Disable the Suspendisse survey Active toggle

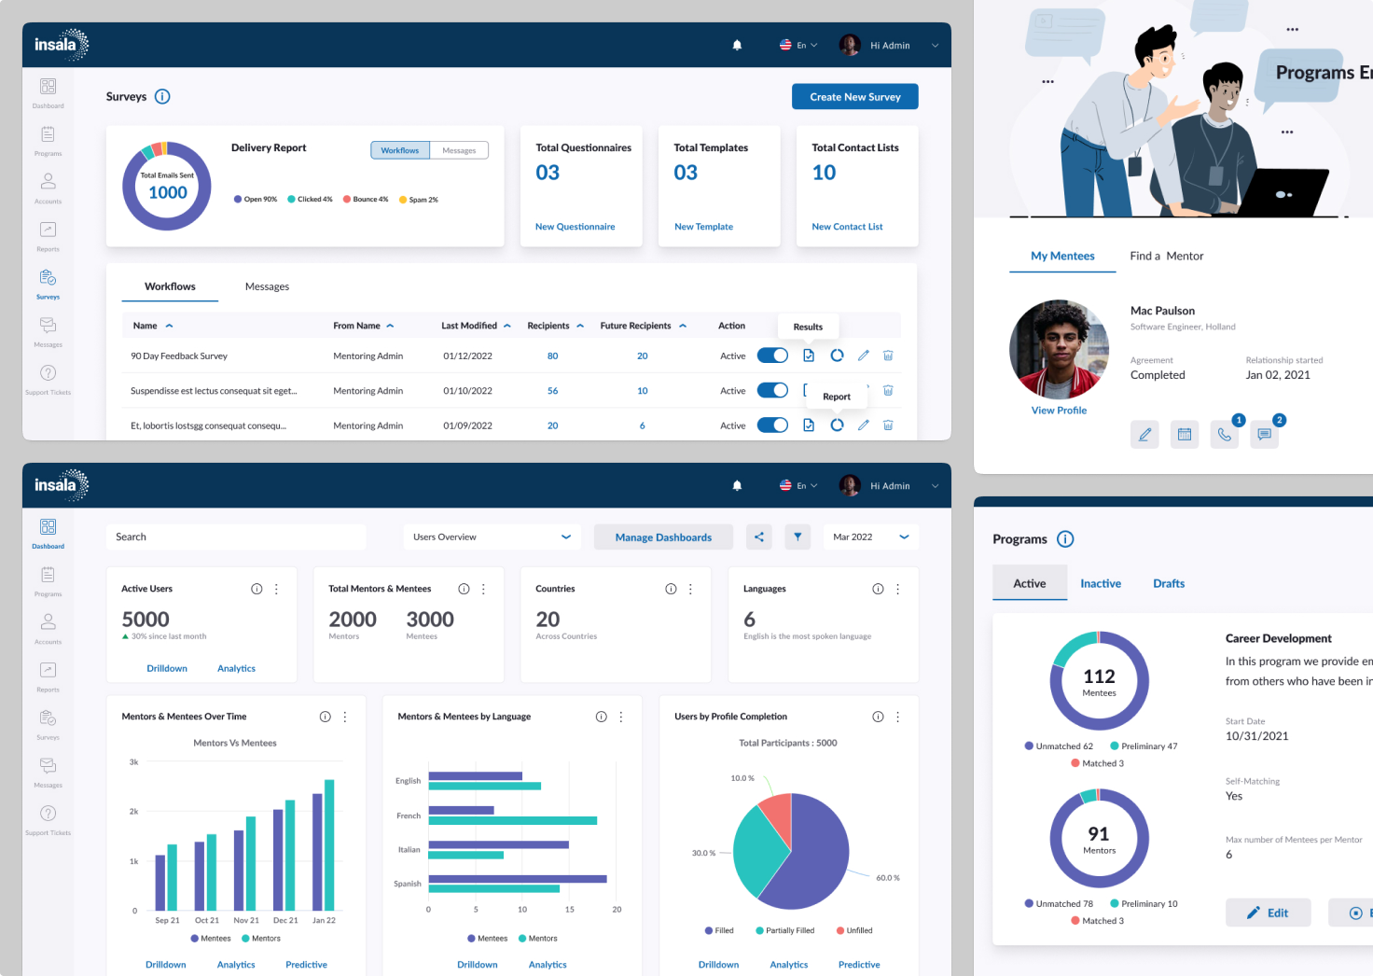772,390
